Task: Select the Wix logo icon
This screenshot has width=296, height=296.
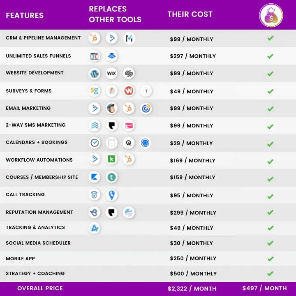Action: point(111,73)
